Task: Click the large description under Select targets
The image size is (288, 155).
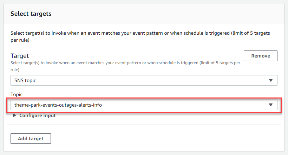Action: 140,36
